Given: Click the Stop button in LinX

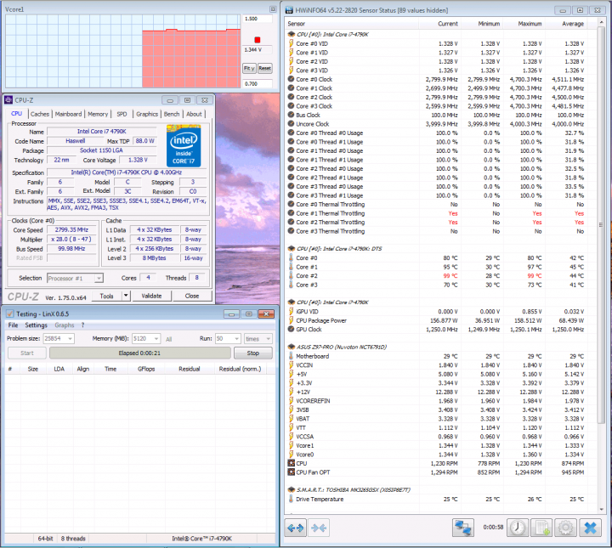Looking at the screenshot, I should [x=253, y=353].
